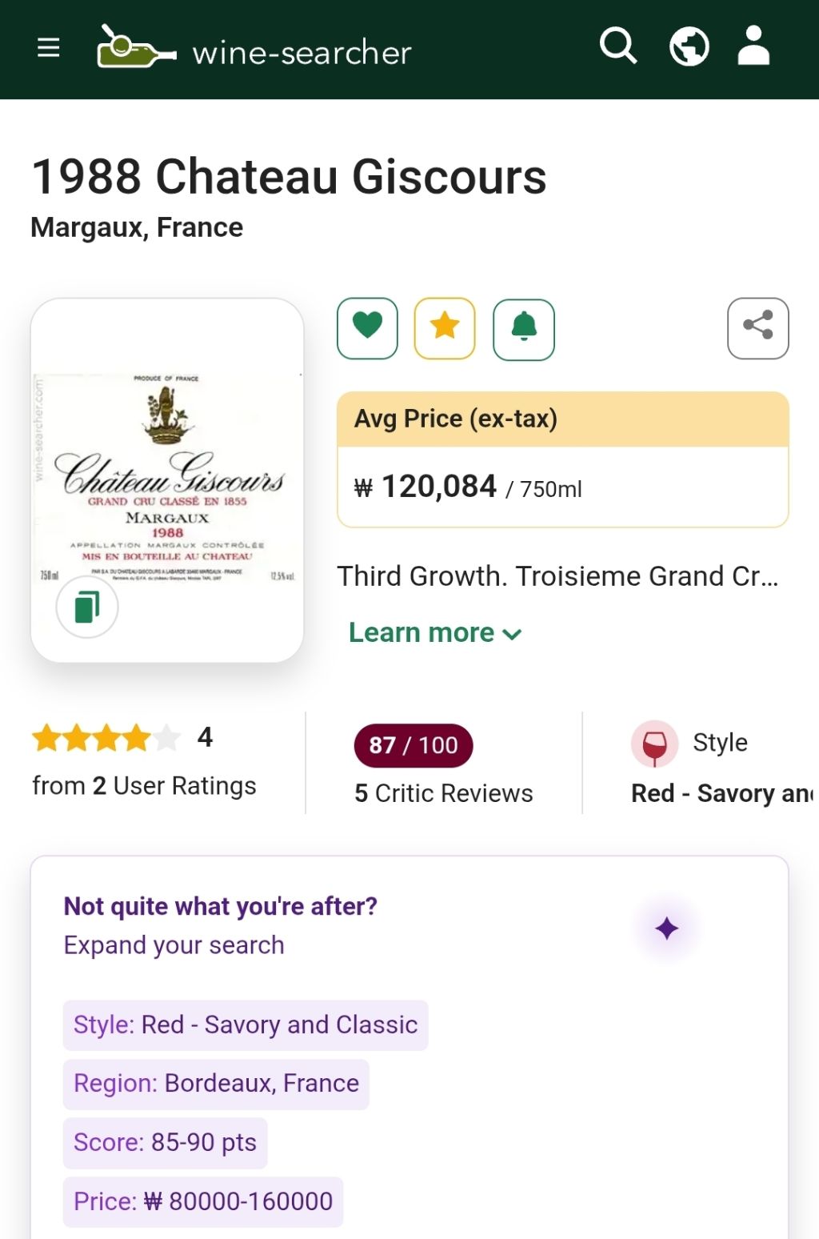Open the globe region settings
This screenshot has height=1239, width=819.
pos(689,46)
